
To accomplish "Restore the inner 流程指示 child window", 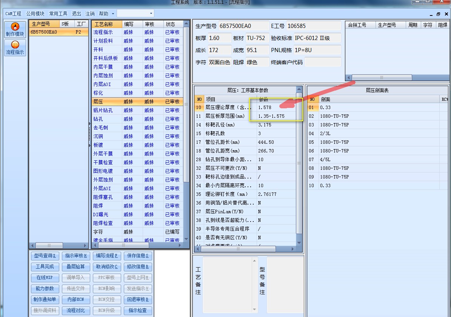I will [x=438, y=14].
